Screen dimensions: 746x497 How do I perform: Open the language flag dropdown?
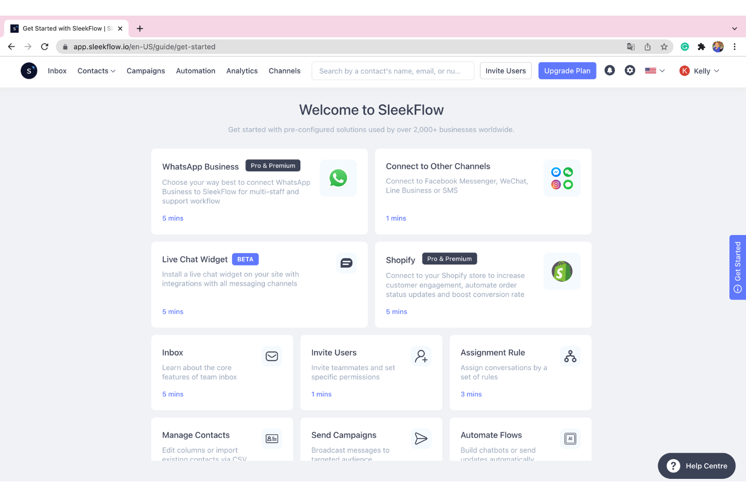click(655, 71)
